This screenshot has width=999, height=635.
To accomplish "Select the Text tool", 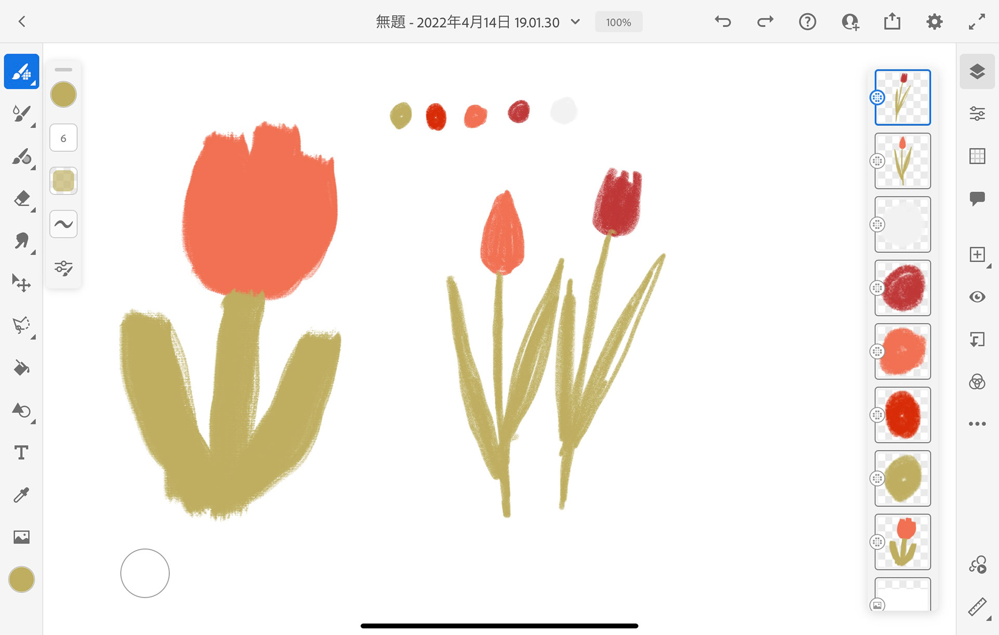I will pyautogui.click(x=22, y=453).
